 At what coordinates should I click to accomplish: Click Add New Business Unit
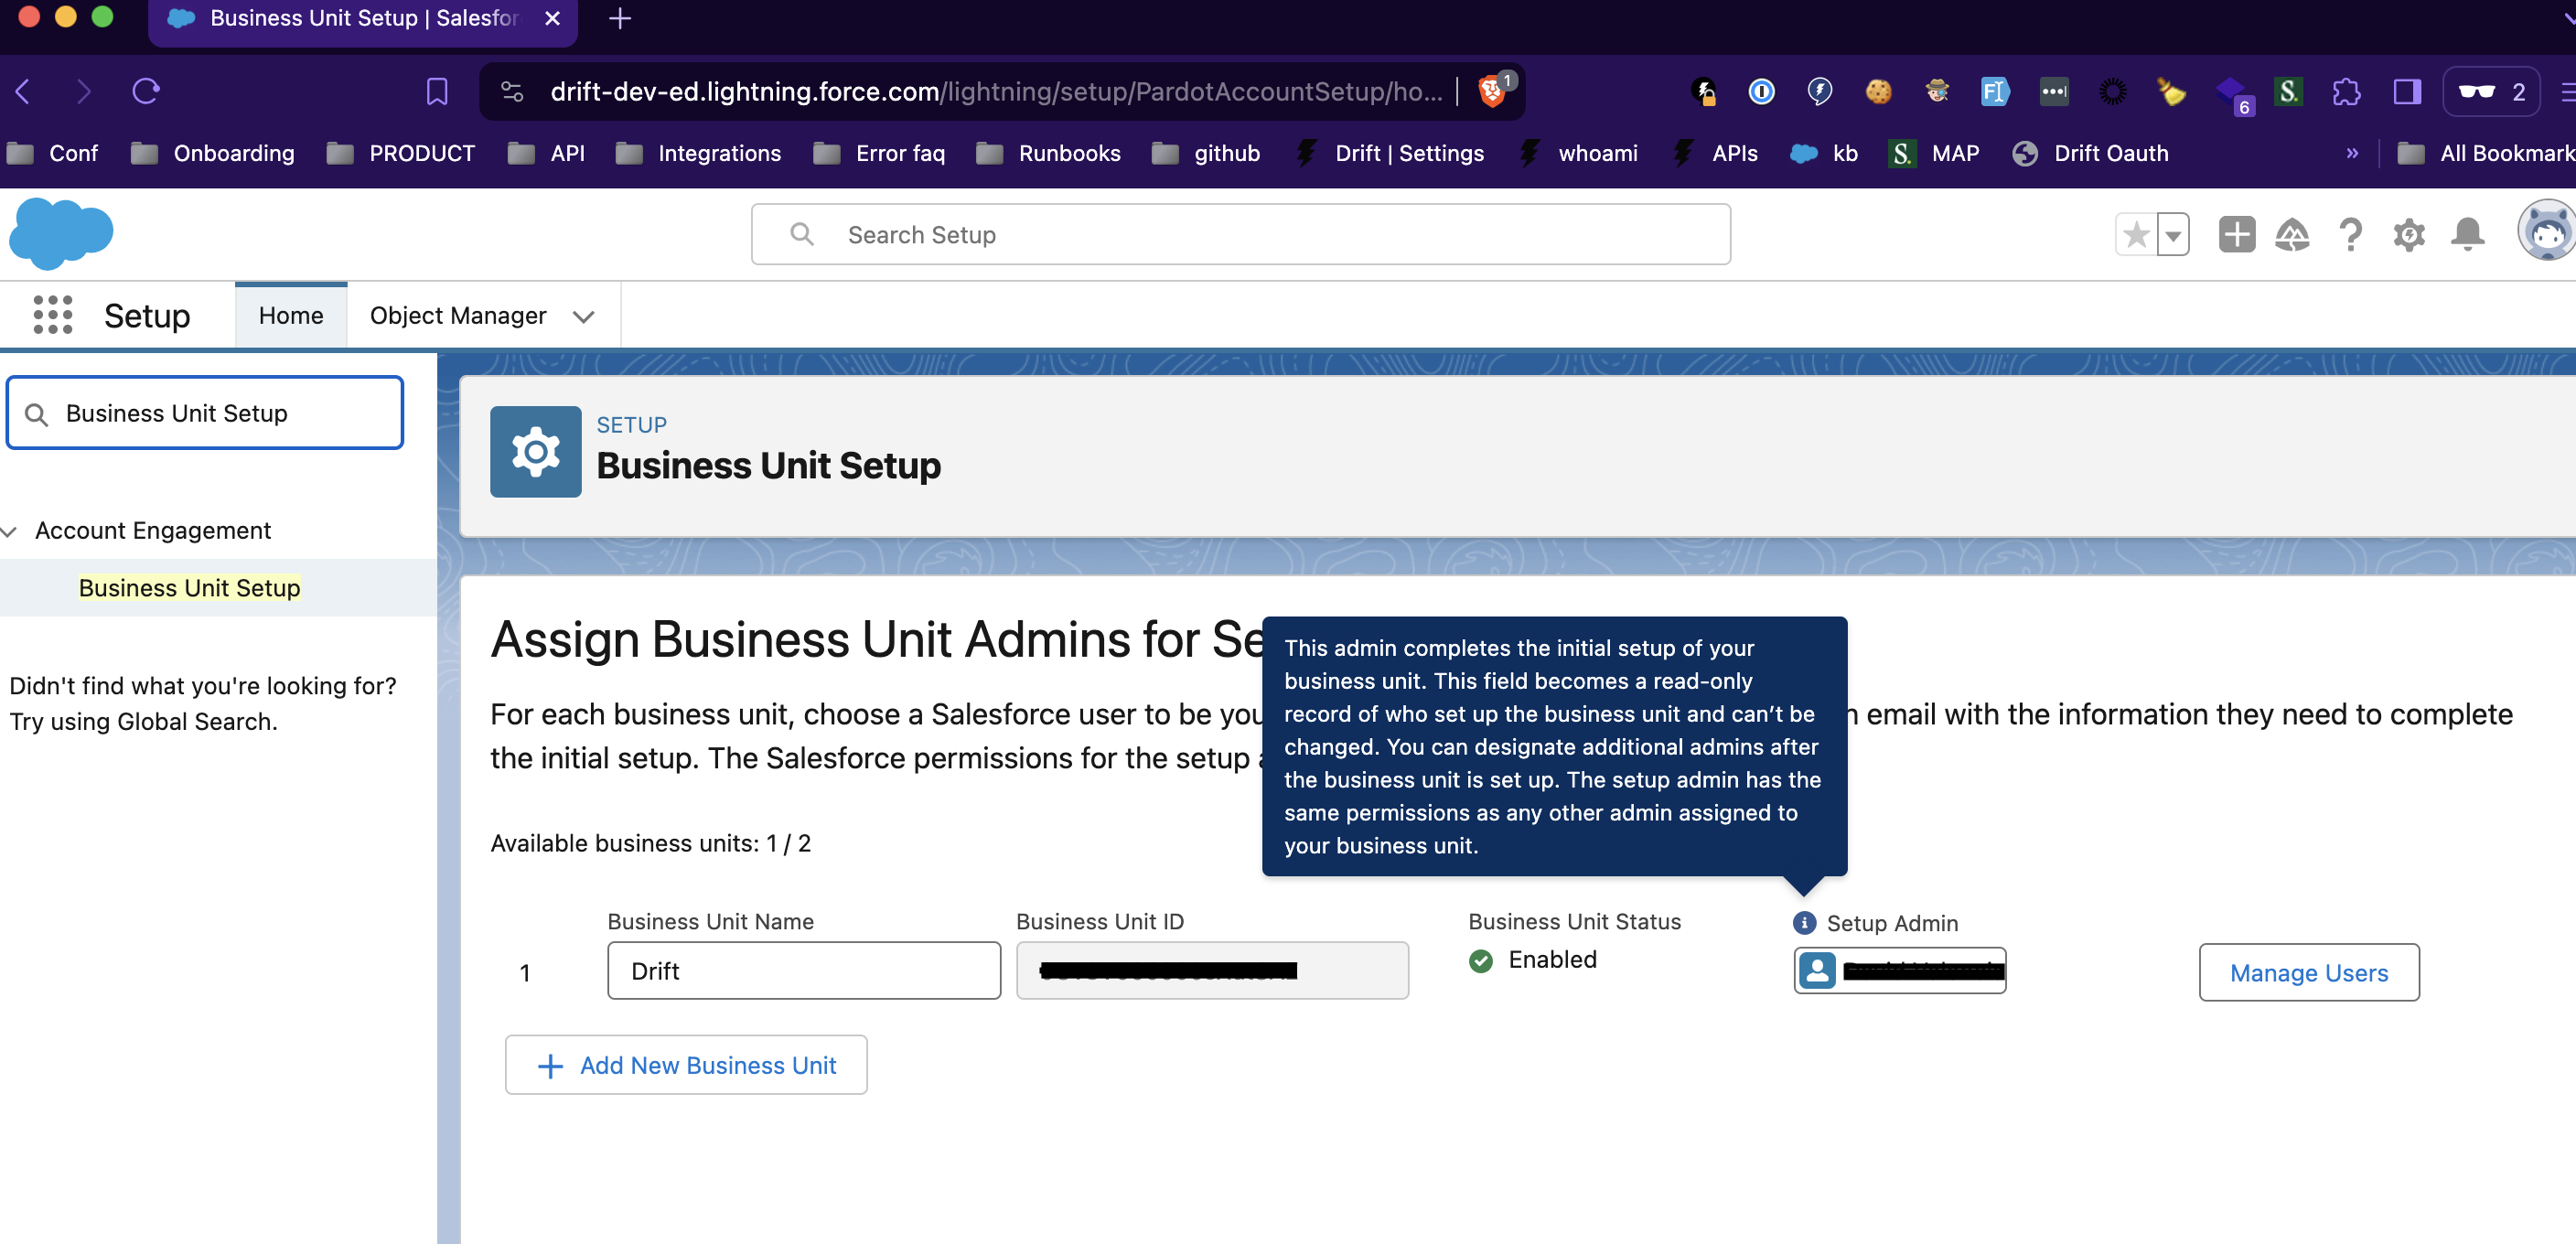[x=686, y=1064]
